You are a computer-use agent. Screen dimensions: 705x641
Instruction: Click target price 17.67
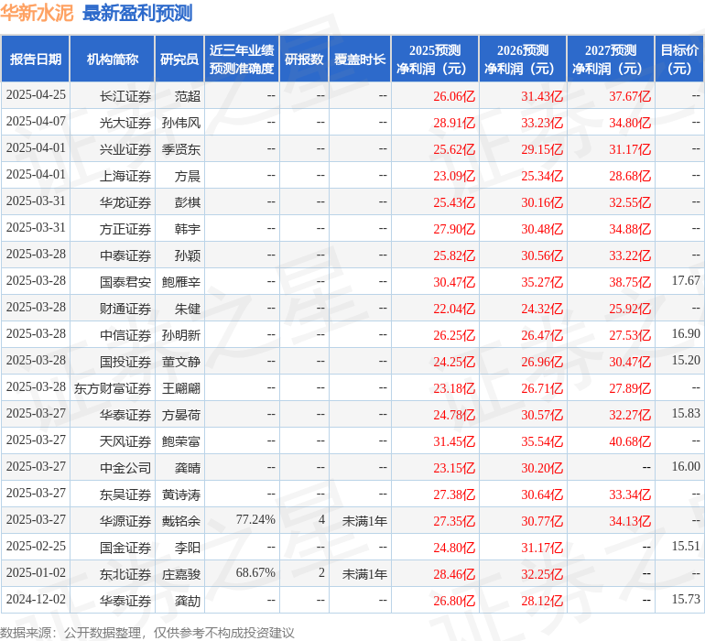[686, 281]
